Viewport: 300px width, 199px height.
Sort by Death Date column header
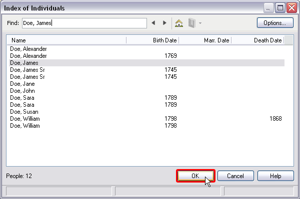point(257,40)
